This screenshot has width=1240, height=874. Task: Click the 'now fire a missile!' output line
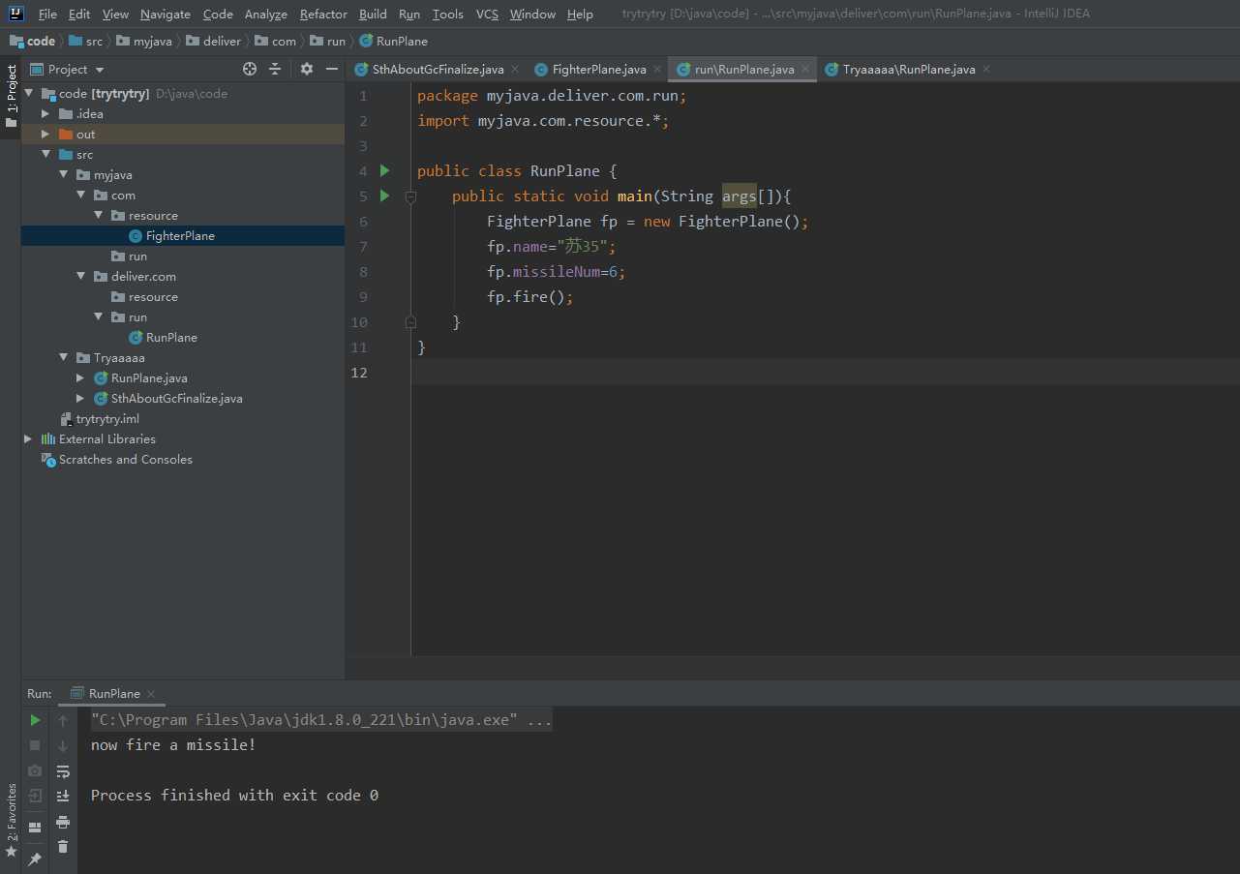pos(173,745)
